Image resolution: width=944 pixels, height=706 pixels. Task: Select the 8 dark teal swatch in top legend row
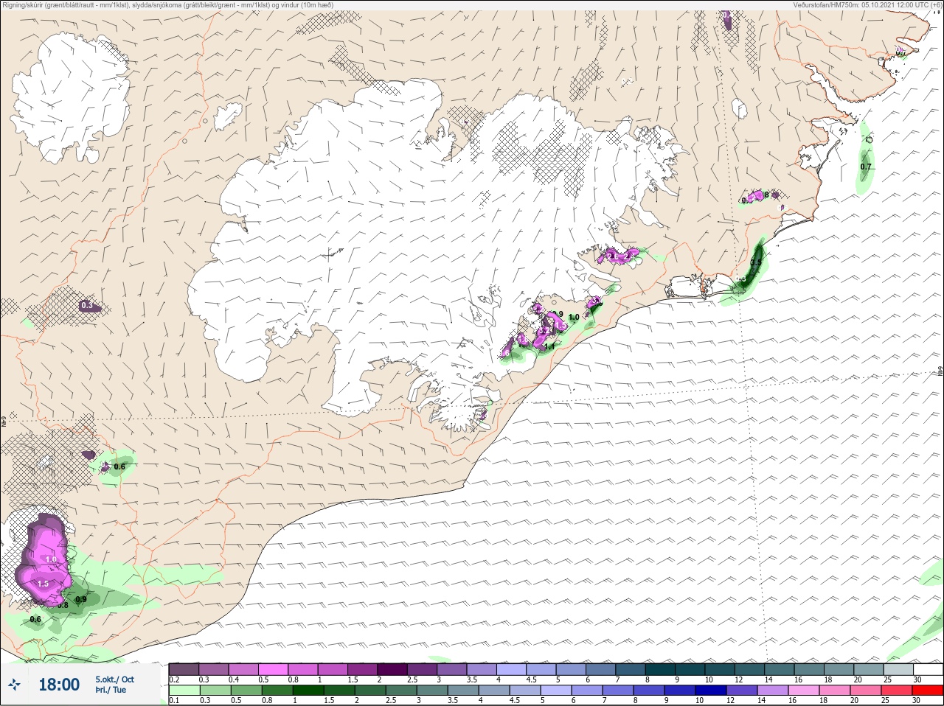[662, 669]
